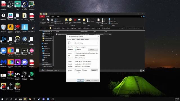This screenshot has width=180, height=101.
Task: Open Minecraft Launcher desktop icon
Action: coord(17,87)
